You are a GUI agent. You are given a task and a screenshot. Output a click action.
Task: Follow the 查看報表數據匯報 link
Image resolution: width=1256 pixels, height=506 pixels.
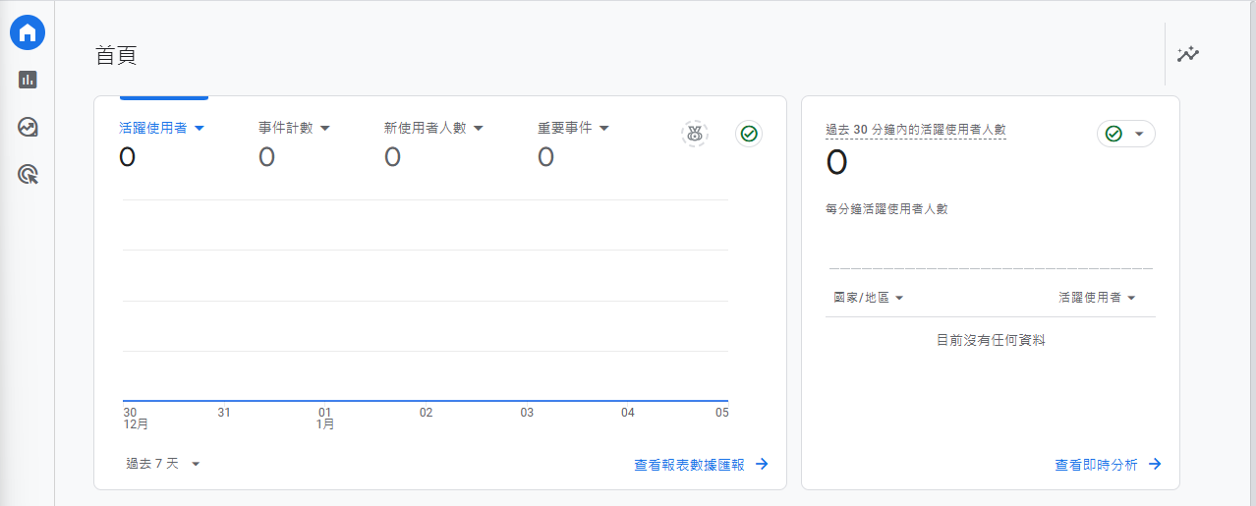pyautogui.click(x=701, y=465)
